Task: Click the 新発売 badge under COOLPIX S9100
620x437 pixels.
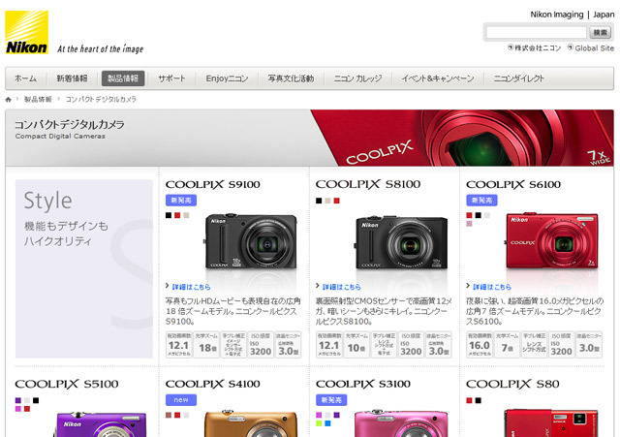Action: [181, 201]
